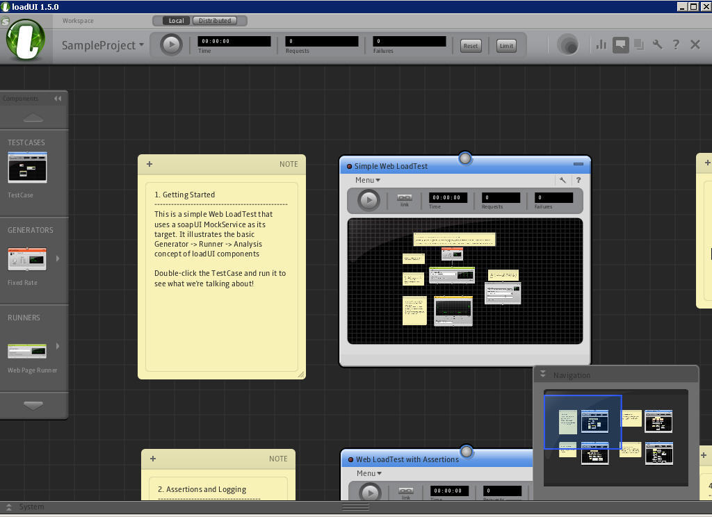Click the bottom System bar grip handle
Screen dimensions: 712x517
[355, 507]
